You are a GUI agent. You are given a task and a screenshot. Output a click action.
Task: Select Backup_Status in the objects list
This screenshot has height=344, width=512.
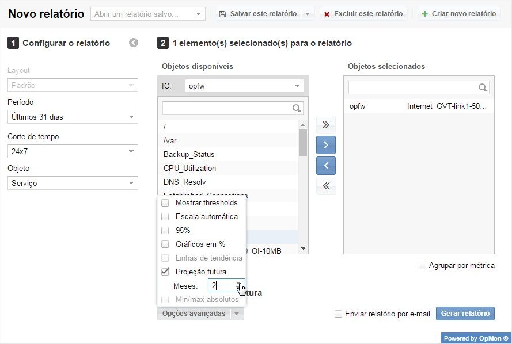pos(189,154)
